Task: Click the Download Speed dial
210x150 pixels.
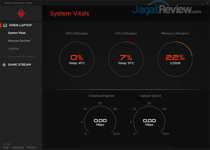Action: pos(101,121)
